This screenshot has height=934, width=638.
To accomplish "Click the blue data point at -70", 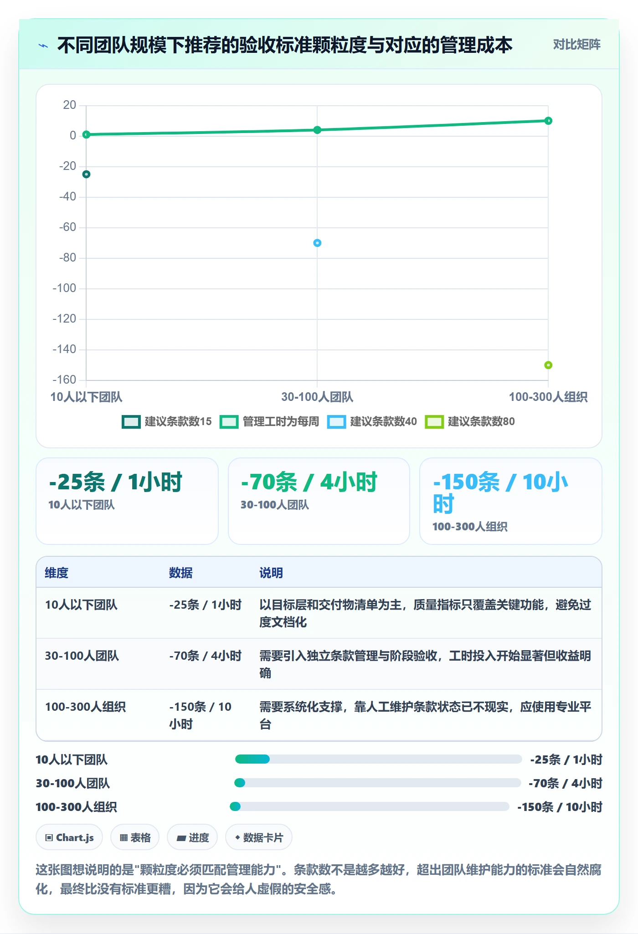I will (x=317, y=243).
